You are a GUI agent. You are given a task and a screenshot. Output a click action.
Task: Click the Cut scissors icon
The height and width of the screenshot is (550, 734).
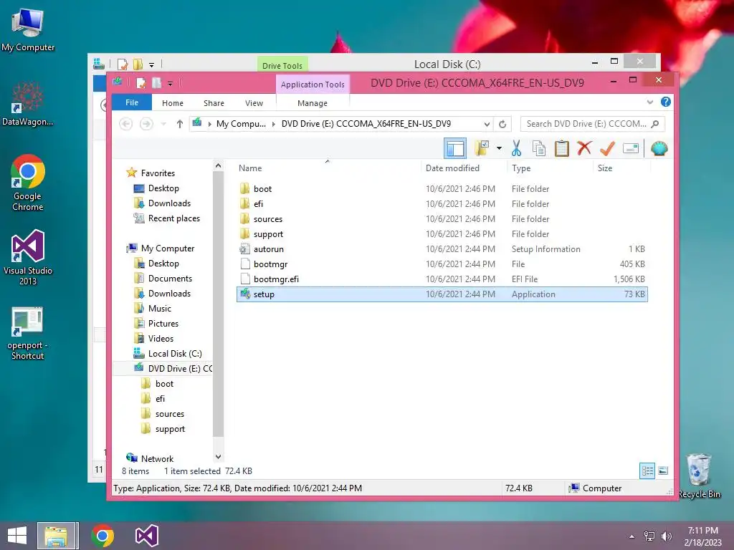coord(516,149)
